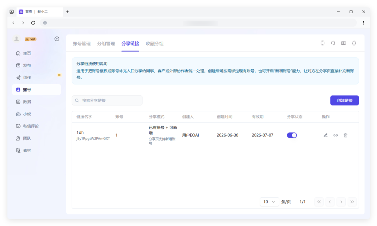Image resolution: width=377 pixels, height=226 pixels.
Task: Click the link name 1dh
Action: [80, 132]
